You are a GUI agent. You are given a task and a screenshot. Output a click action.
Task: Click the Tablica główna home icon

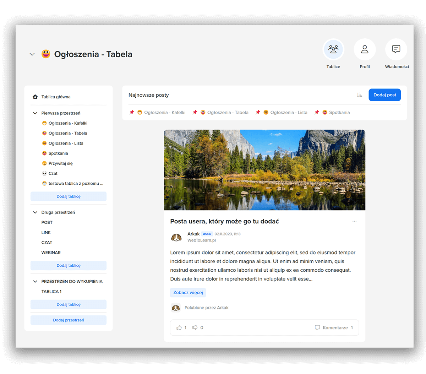click(35, 97)
